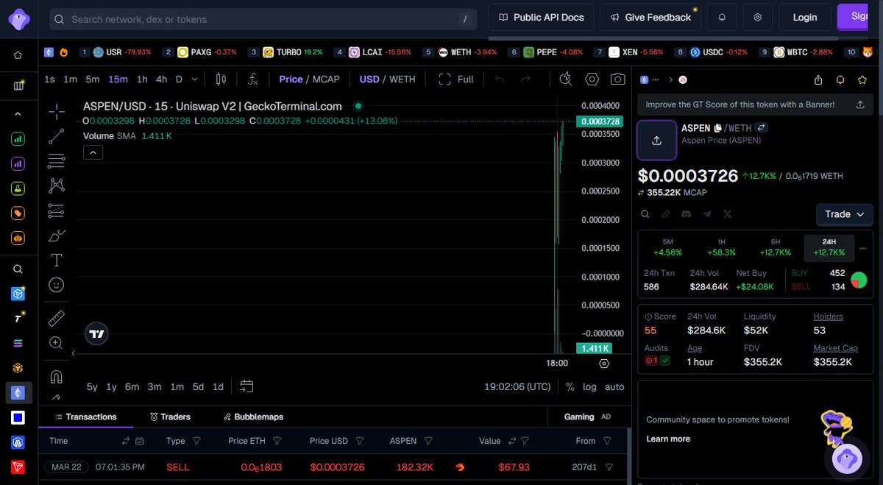Open site settings gear icon
Image resolution: width=883 pixels, height=485 pixels.
[758, 17]
